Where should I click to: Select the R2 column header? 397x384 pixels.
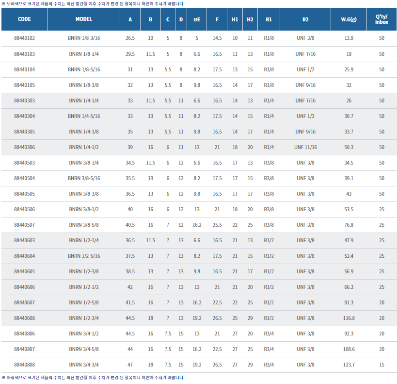305,19
